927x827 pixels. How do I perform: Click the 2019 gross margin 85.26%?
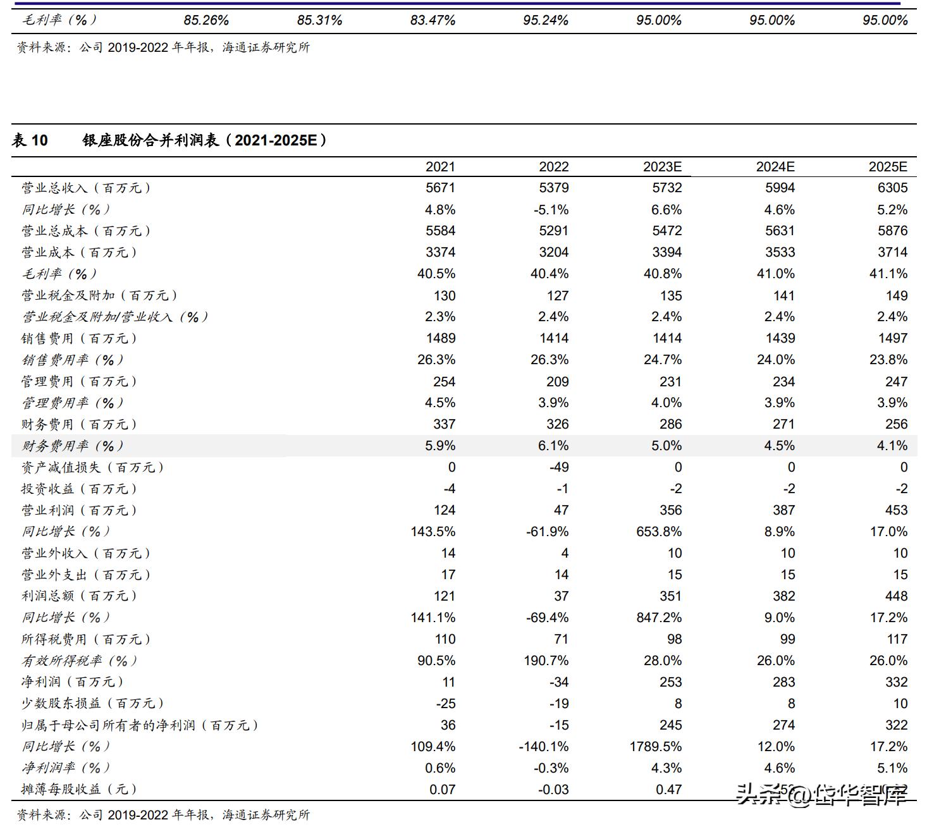(206, 20)
